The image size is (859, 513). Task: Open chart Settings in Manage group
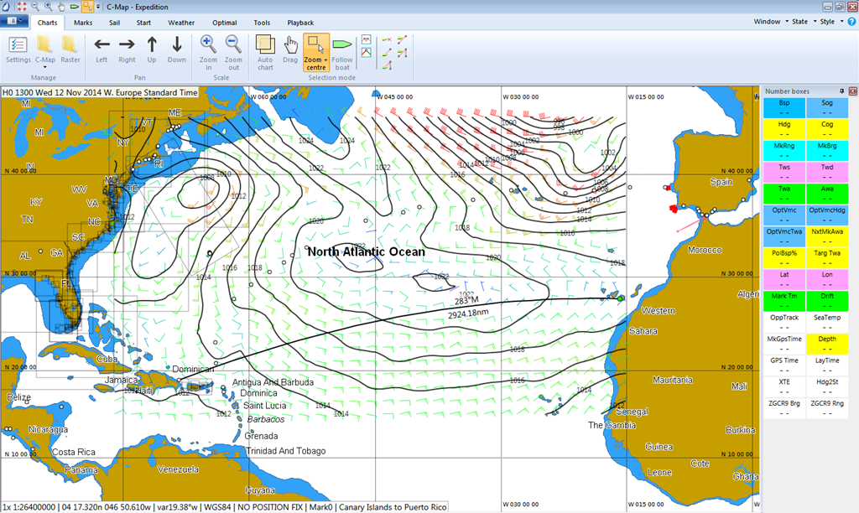tap(18, 50)
